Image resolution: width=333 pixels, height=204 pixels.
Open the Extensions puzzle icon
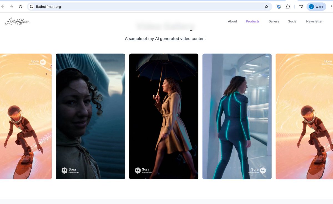288,7
